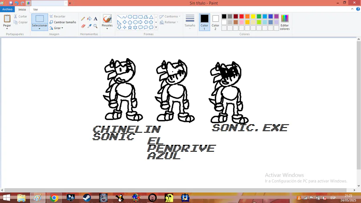
Task: Activate Color 2 selector
Action: [x=215, y=22]
